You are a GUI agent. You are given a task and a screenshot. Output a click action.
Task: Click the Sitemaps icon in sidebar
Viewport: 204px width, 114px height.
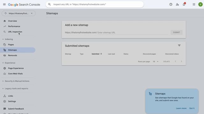tap(5, 50)
